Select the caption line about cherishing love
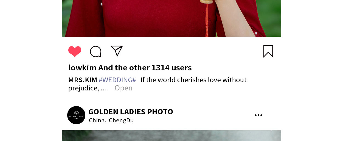This screenshot has width=343, height=141. coord(193,80)
